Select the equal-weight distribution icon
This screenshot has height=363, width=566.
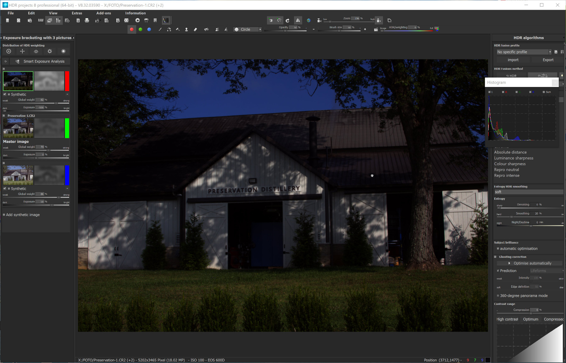pyautogui.click(x=9, y=51)
